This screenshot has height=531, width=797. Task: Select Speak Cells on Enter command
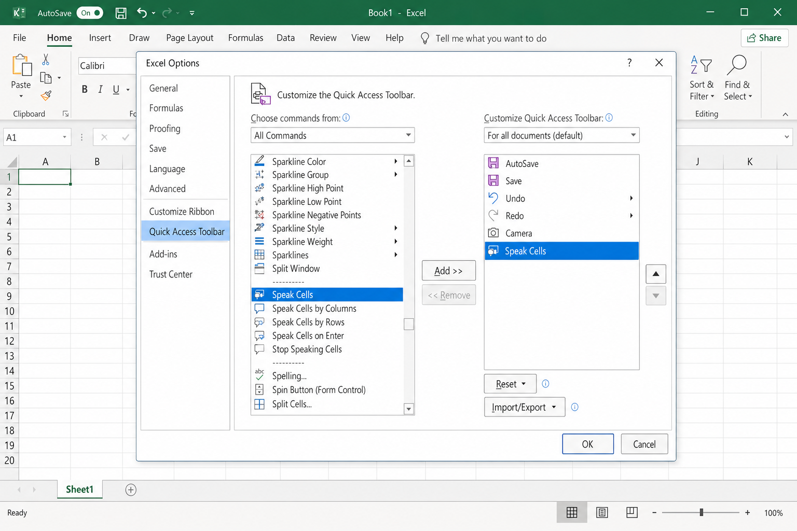pyautogui.click(x=327, y=336)
